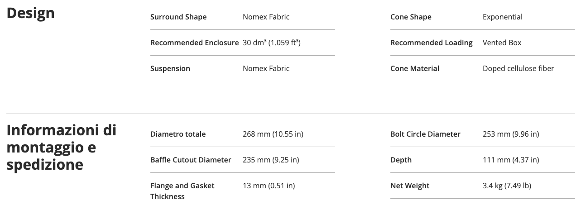
Task: Click the Recommended Enclosure label
Action: [194, 43]
